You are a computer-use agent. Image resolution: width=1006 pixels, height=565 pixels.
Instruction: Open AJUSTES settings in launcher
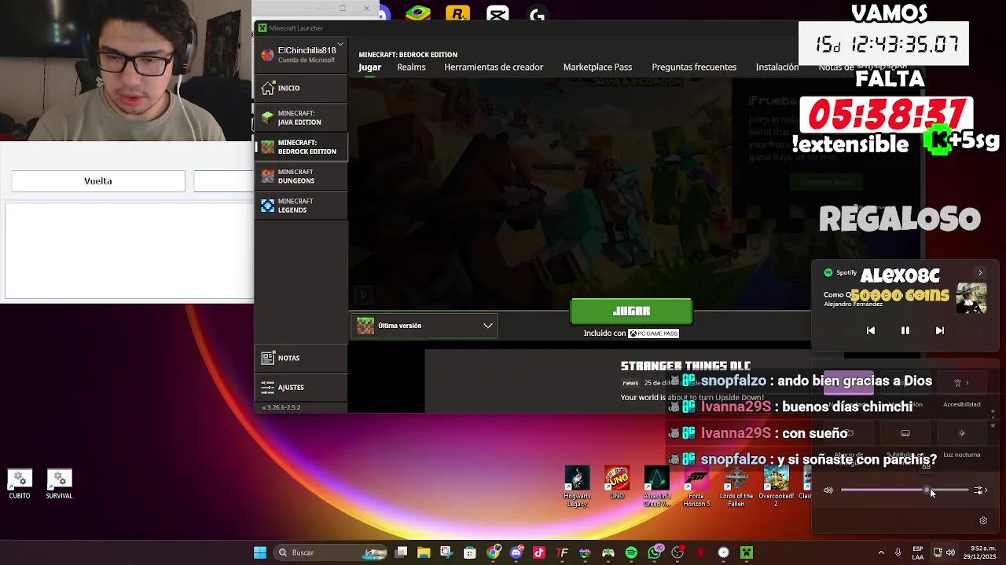coord(301,387)
